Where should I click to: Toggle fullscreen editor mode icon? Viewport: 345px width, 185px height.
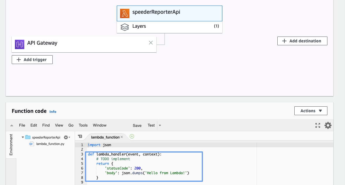tap(318, 125)
